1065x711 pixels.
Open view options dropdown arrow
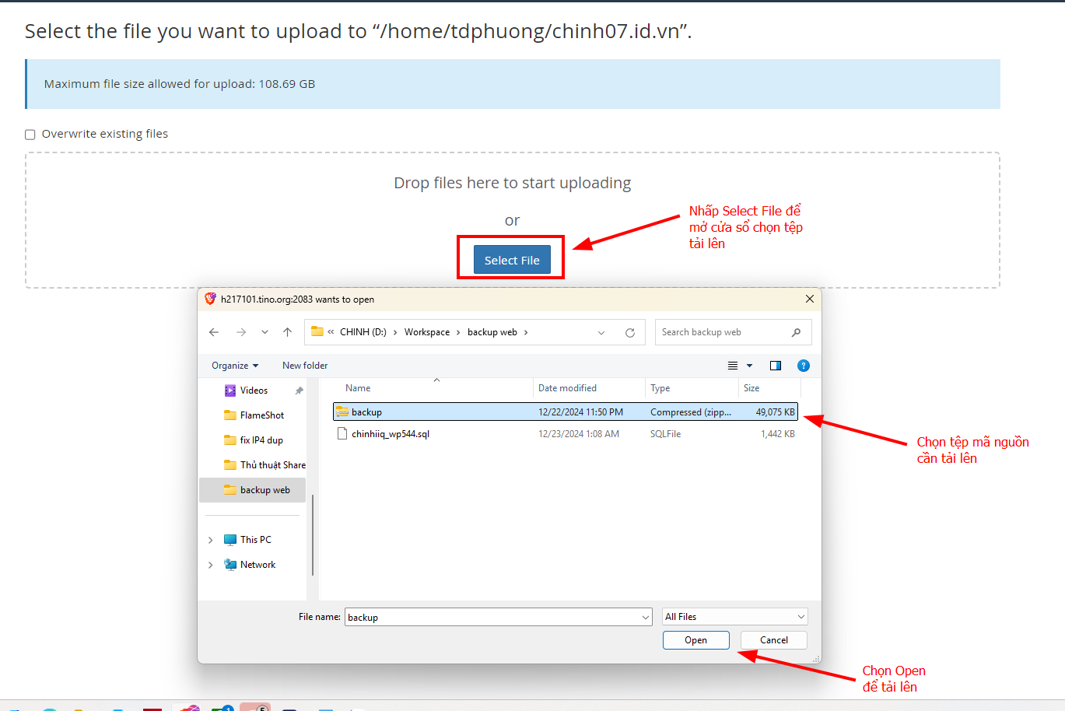pyautogui.click(x=750, y=366)
